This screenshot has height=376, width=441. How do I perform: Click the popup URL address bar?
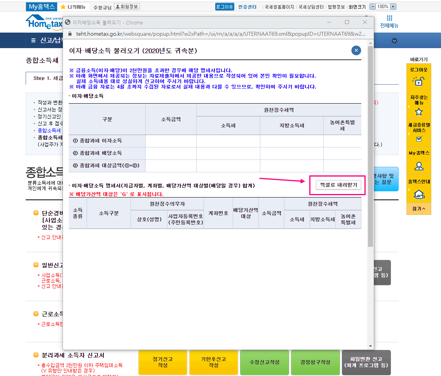(221, 34)
